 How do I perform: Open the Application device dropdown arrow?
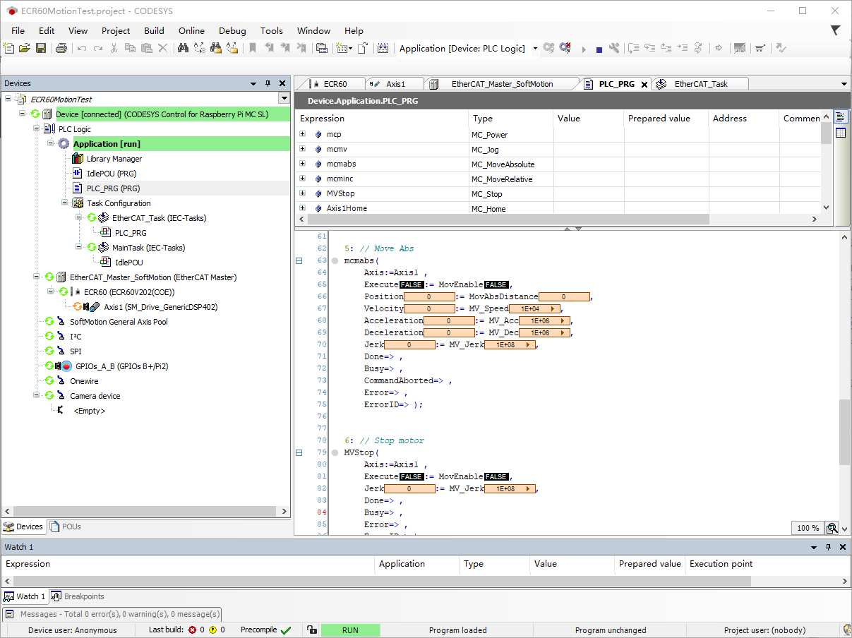tap(535, 49)
